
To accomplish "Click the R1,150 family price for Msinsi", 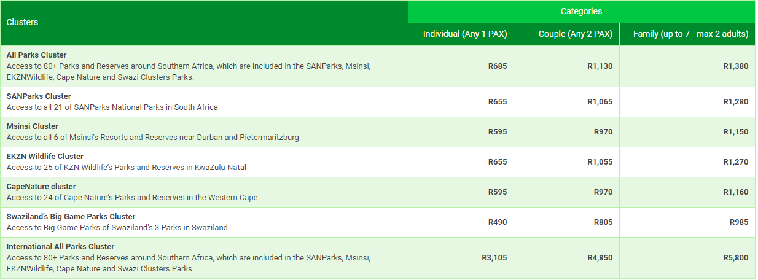I will 736,132.
